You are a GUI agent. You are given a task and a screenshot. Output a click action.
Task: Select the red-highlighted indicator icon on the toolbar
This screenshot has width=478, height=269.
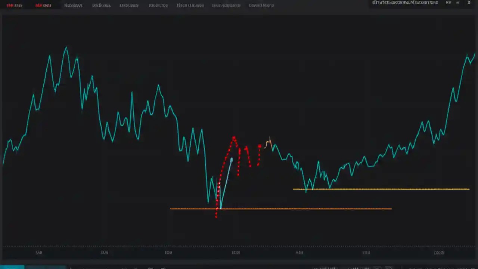point(14,5)
